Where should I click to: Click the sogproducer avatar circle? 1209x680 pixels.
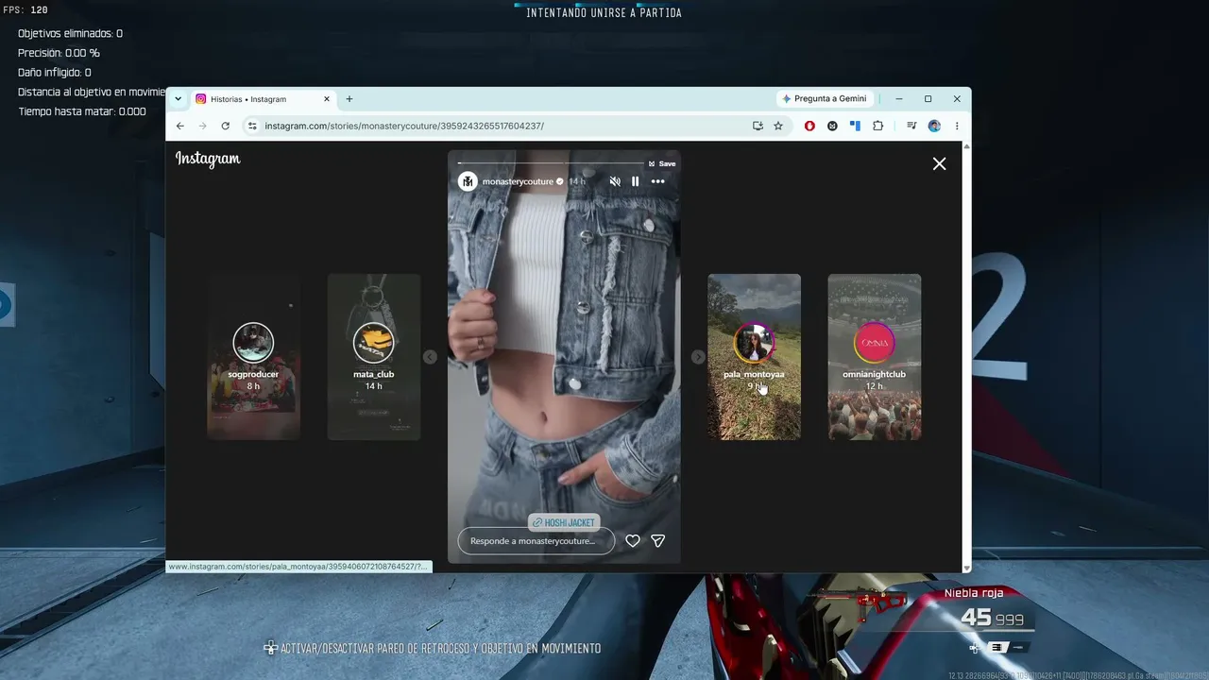coord(253,343)
